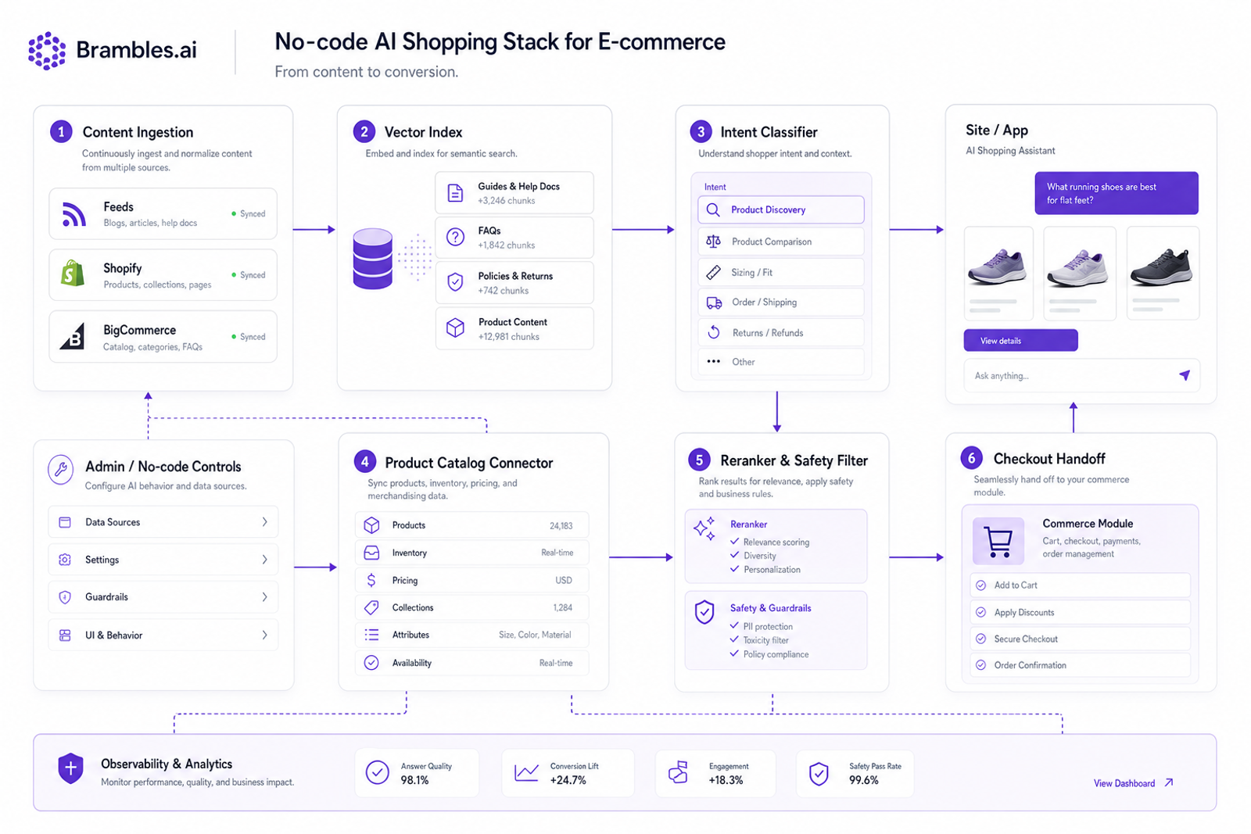Expand the Settings row chevron
Screen dimensions: 1251x834
[x=265, y=560]
